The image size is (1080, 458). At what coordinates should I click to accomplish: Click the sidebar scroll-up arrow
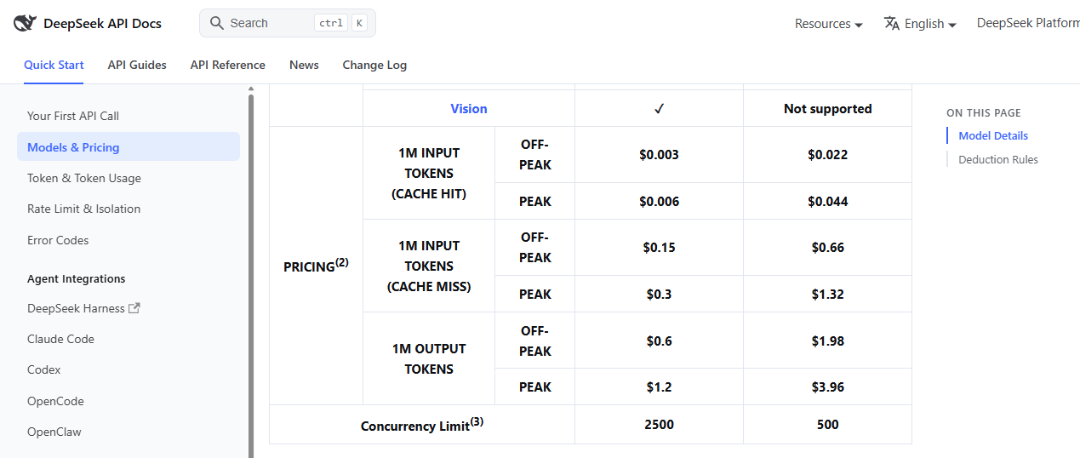251,89
